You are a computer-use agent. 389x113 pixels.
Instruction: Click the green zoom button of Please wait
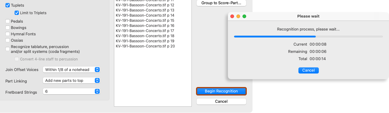pyautogui.click(x=244, y=16)
